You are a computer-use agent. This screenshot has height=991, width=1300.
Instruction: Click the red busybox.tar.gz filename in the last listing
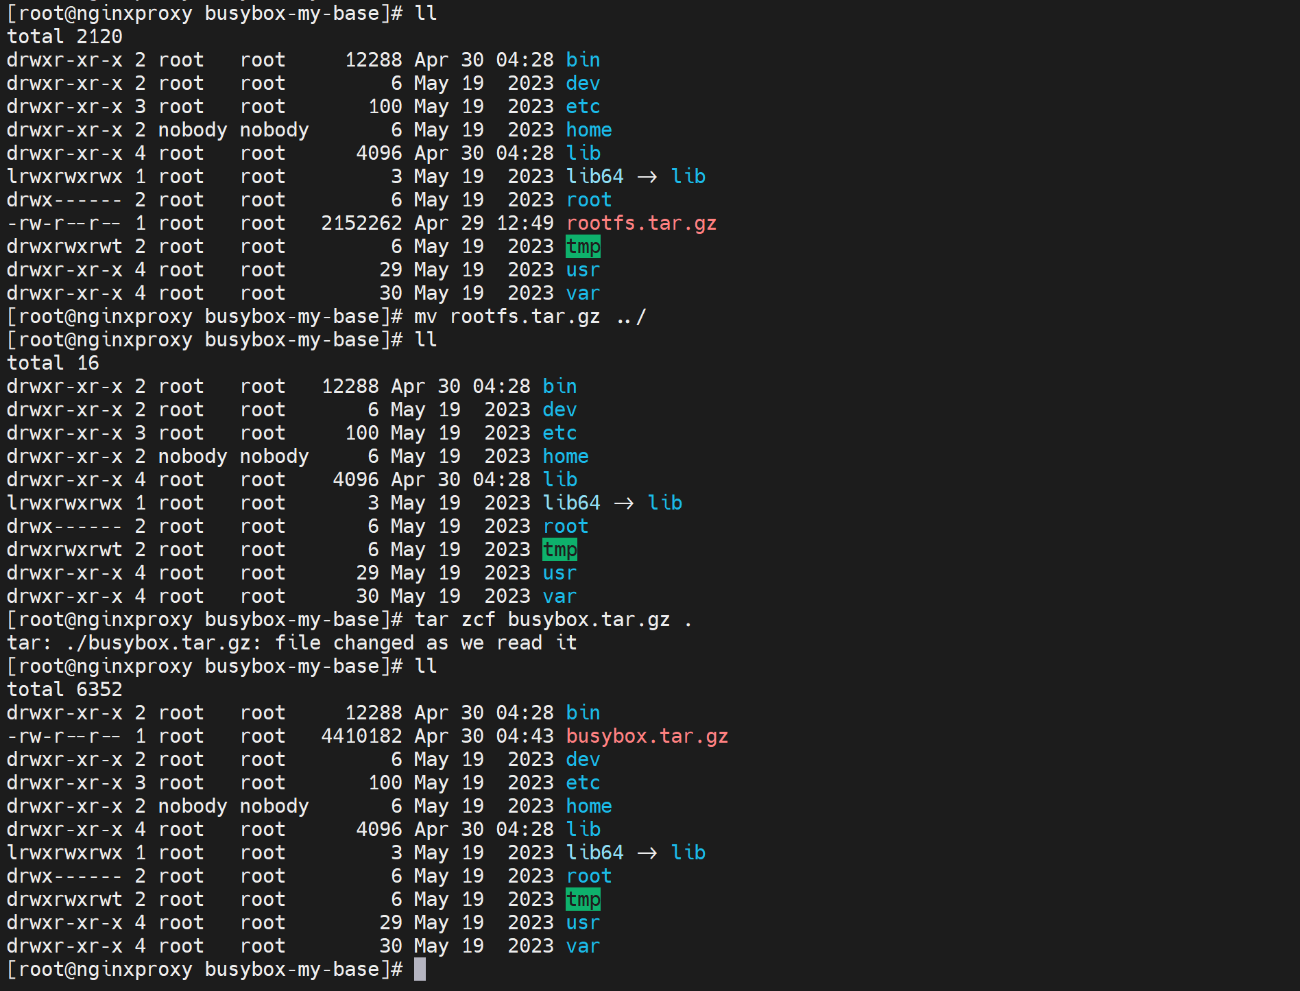647,737
